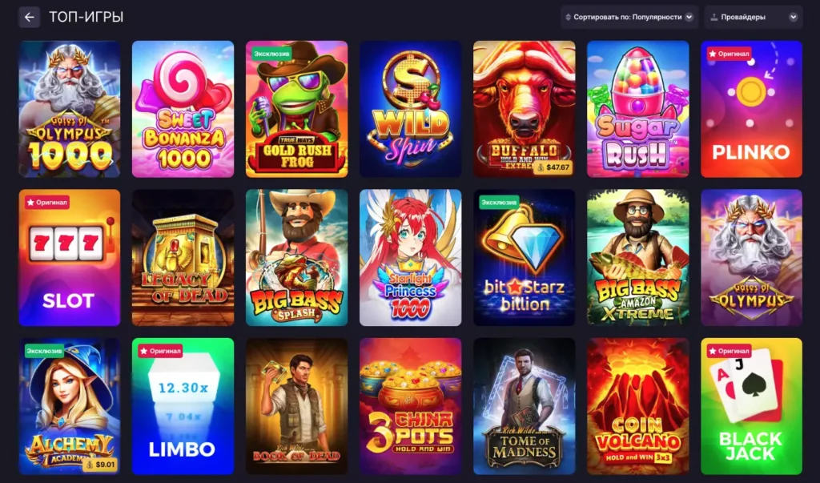This screenshot has height=483, width=820.
Task: Open Big Bass Amazon Xtreme game
Action: coord(638,258)
